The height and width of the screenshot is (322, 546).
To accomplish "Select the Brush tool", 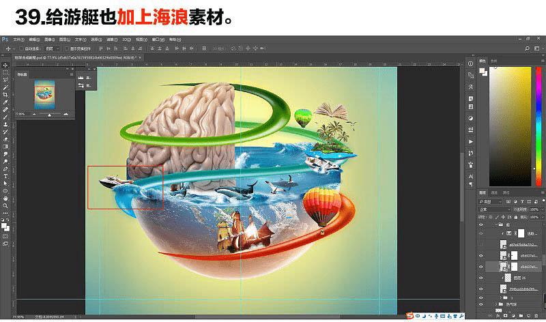I will click(5, 117).
